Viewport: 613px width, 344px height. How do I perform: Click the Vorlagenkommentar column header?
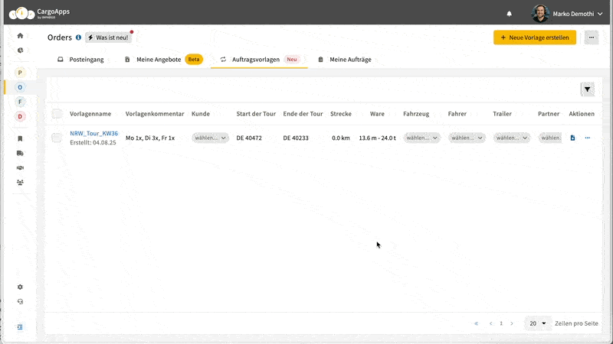155,114
